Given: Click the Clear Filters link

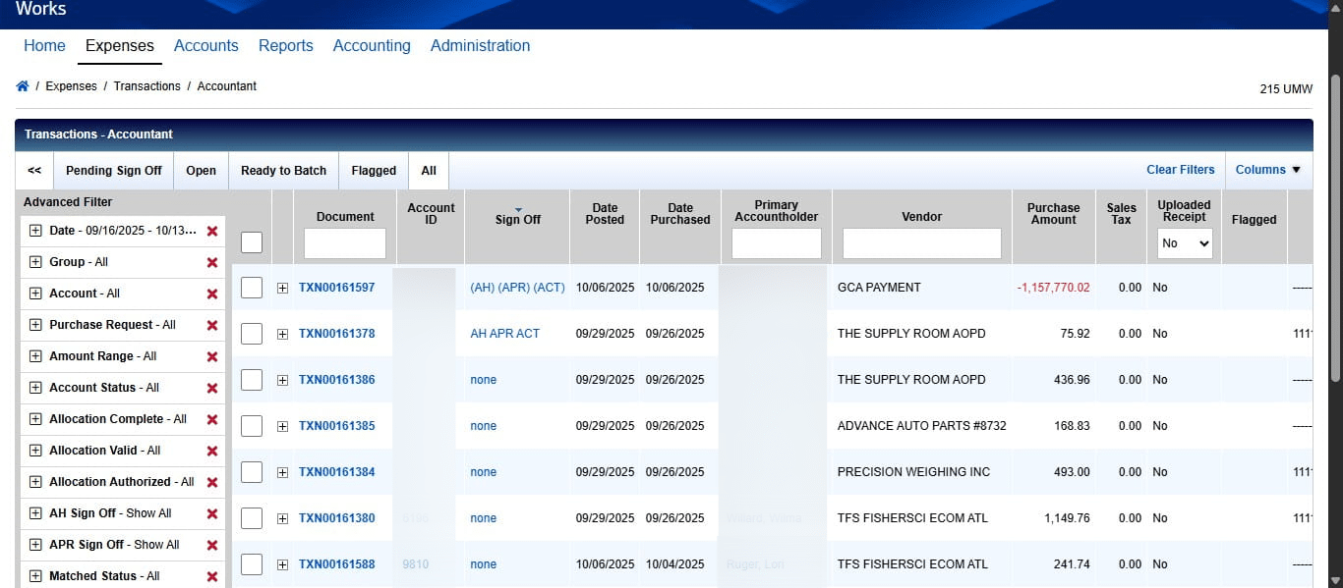Looking at the screenshot, I should click(x=1181, y=170).
